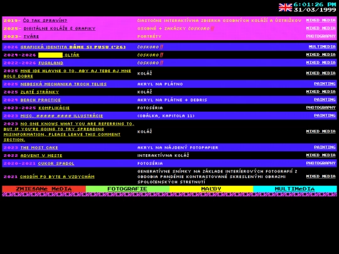This screenshot has height=254, width=339.
Task: Click Painting tag in 'Misc. ilustrácie' row
Action: [x=325, y=115]
